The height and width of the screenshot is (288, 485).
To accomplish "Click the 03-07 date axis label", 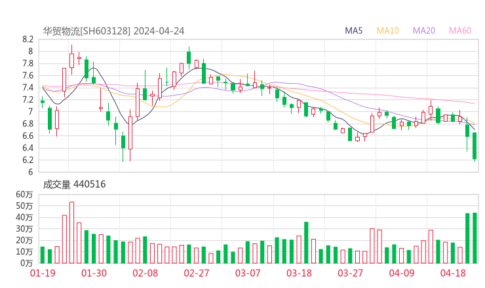I will 248,273.
